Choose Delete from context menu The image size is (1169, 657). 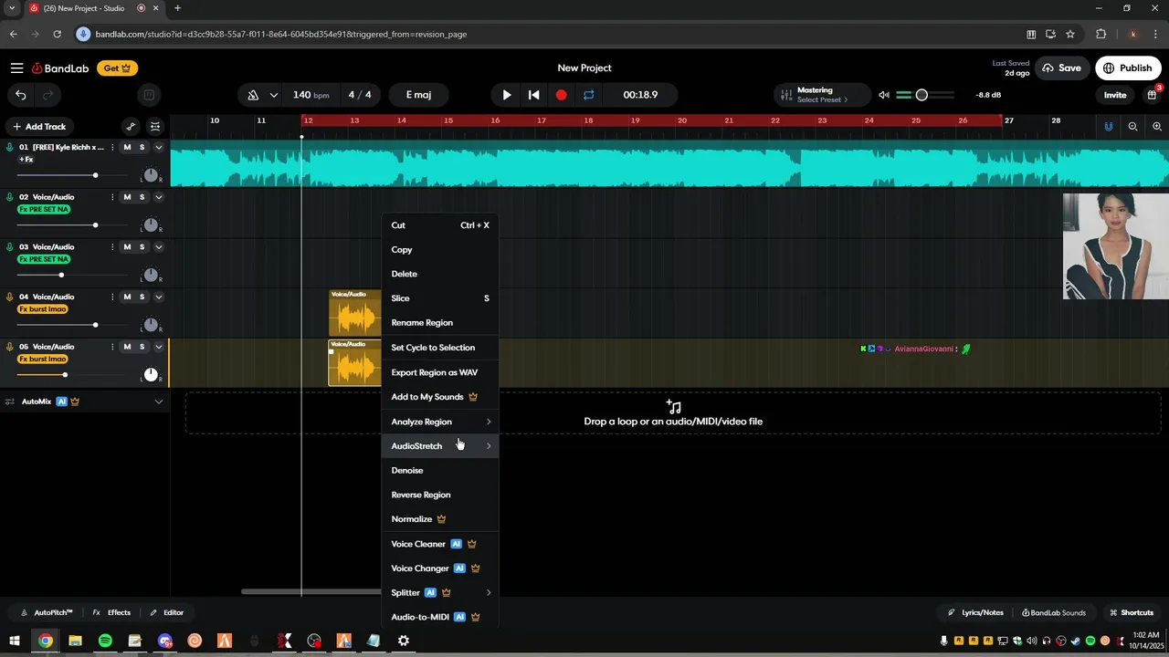pyautogui.click(x=440, y=274)
